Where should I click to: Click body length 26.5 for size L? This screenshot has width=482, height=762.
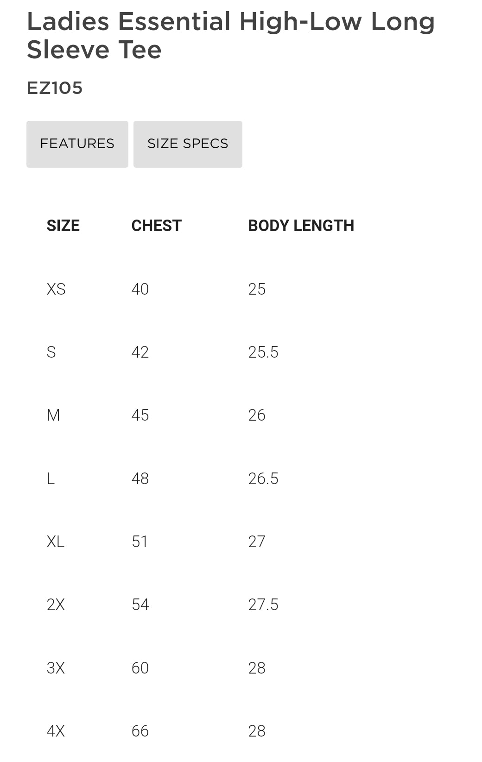[263, 479]
